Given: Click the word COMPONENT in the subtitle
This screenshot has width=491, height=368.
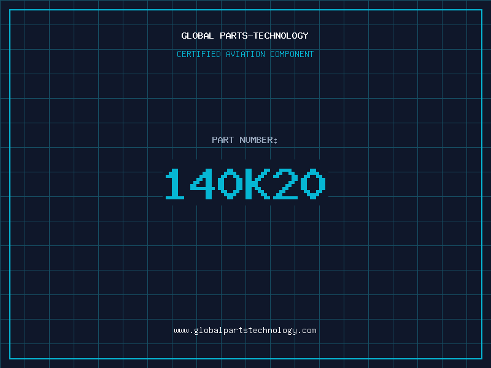Looking at the screenshot, I should pos(292,54).
